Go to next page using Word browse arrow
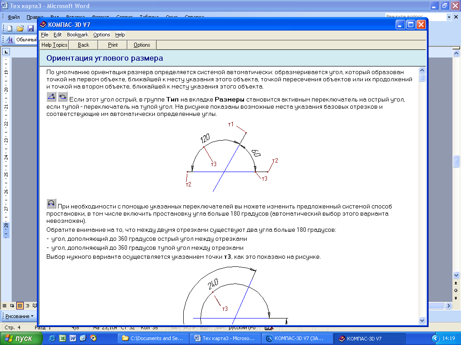The height and width of the screenshot is (345, 461). [x=456, y=298]
